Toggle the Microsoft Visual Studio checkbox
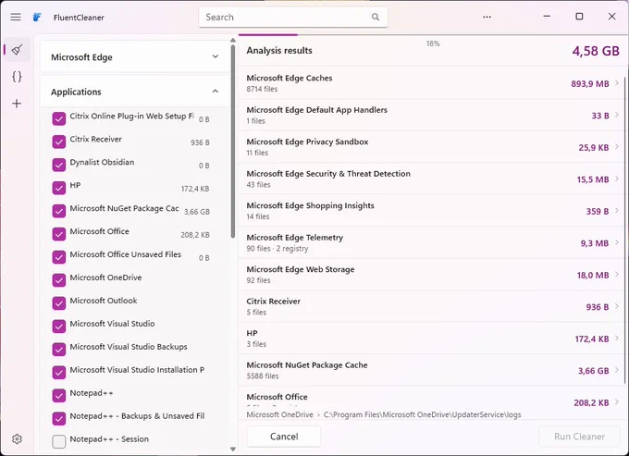The width and height of the screenshot is (629, 456). (59, 327)
